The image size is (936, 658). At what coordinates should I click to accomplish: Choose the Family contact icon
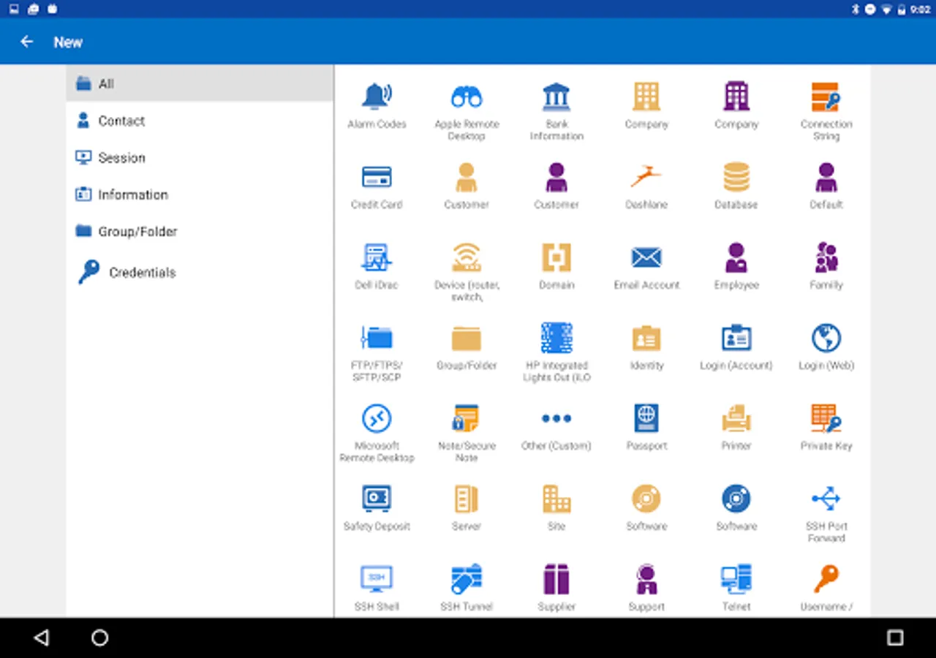coord(826,257)
